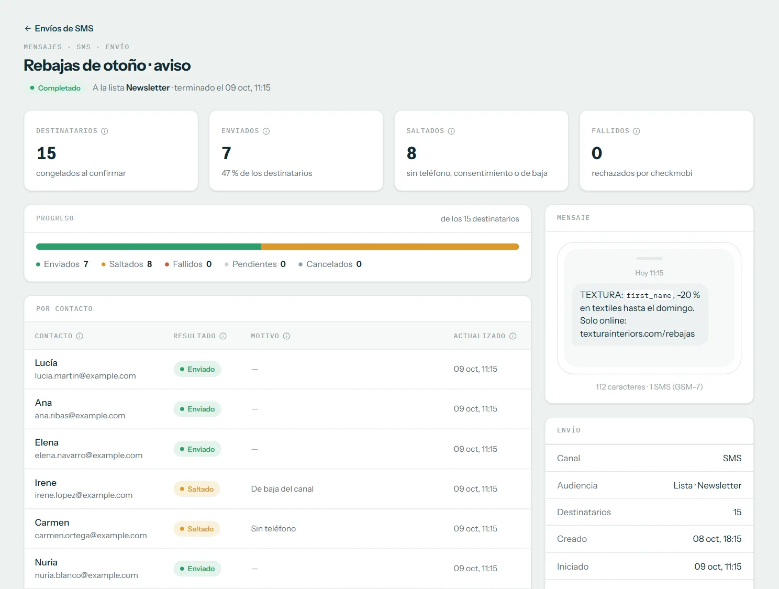
Task: Click the info icon next to Destinatarios
Action: (x=105, y=131)
